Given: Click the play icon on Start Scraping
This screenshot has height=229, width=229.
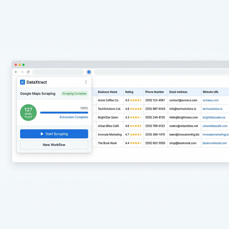Looking at the screenshot, I should tap(42, 134).
